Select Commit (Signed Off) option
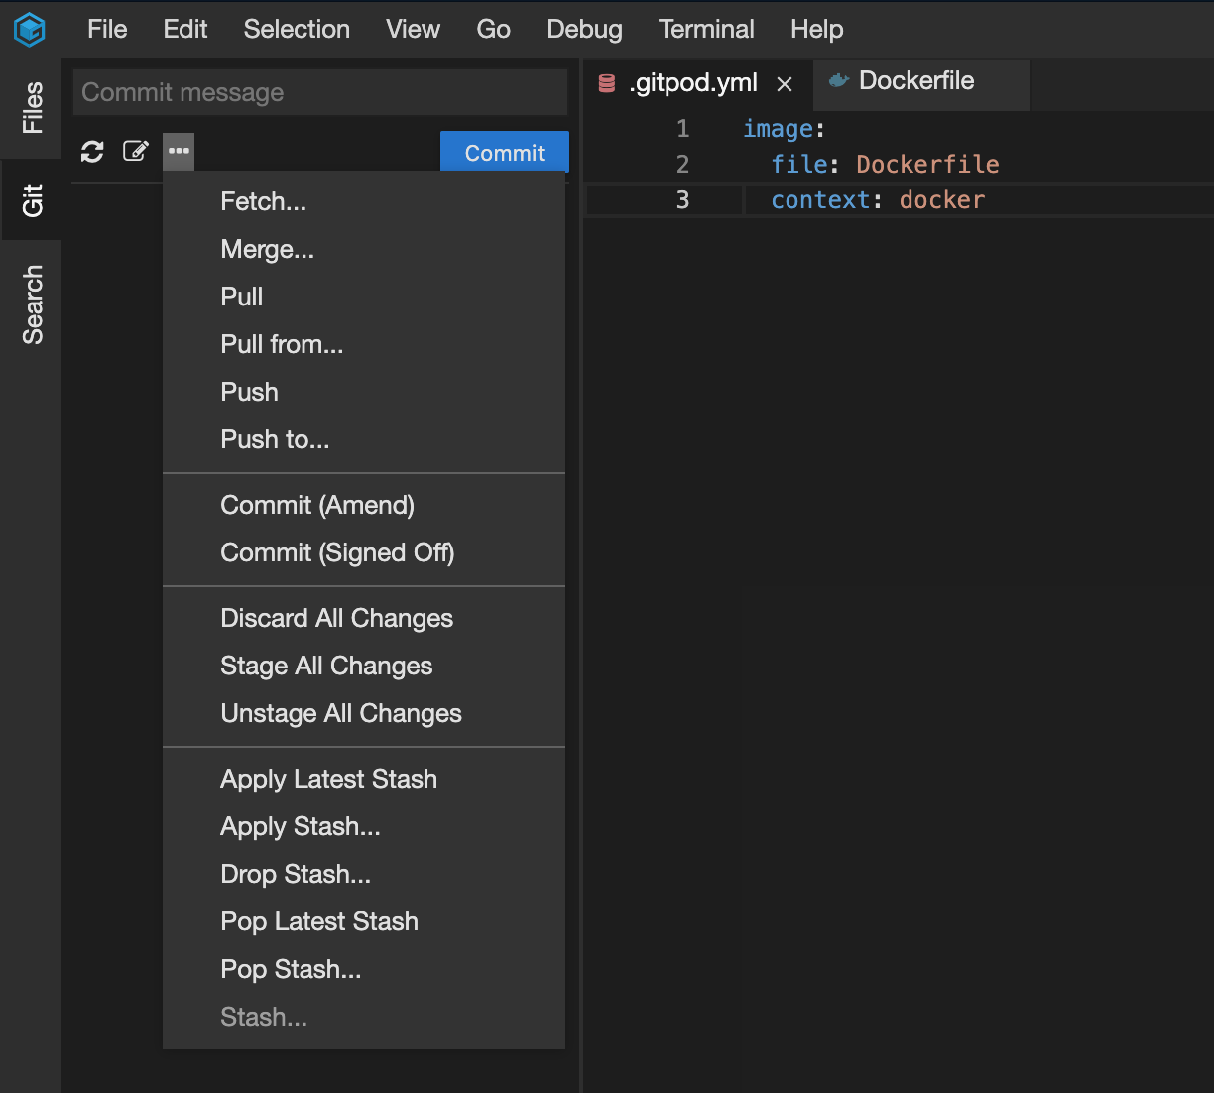The width and height of the screenshot is (1214, 1093). pos(337,552)
